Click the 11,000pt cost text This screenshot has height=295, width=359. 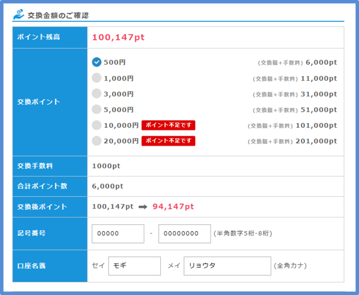[x=319, y=78]
